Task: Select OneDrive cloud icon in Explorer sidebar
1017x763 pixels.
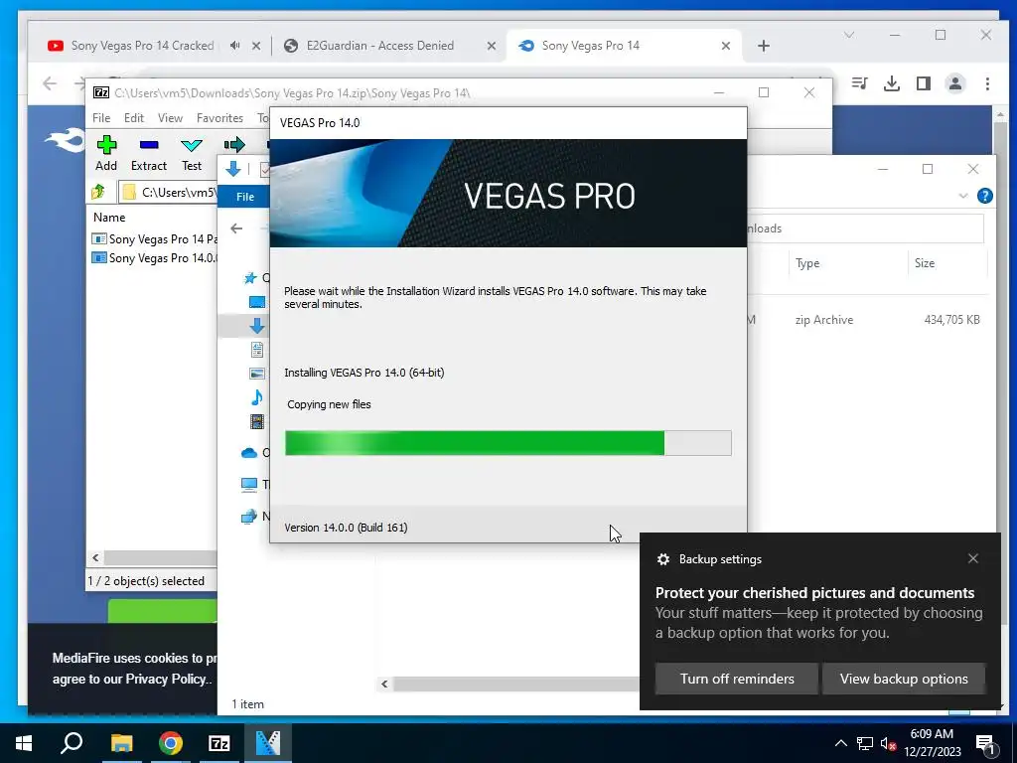Action: (249, 453)
